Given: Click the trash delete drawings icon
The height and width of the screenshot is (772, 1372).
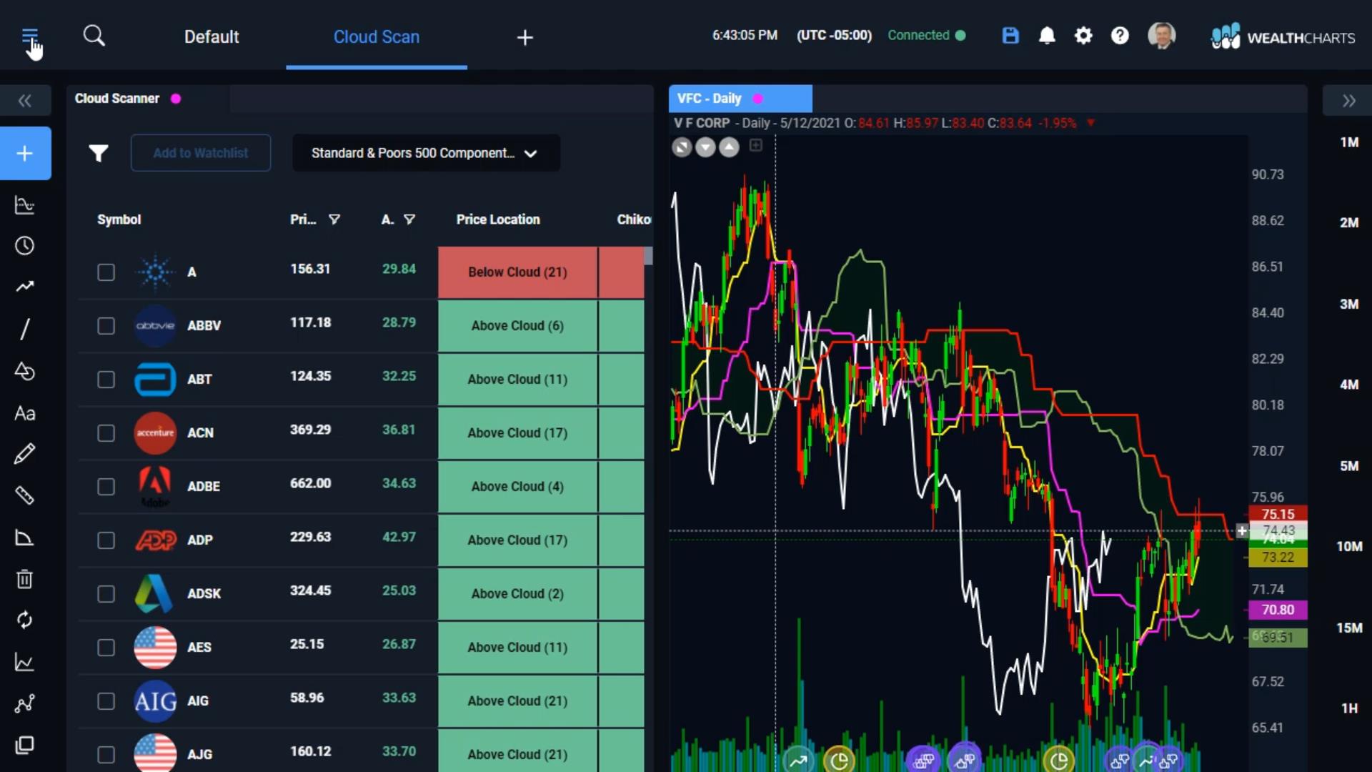Looking at the screenshot, I should coord(25,578).
